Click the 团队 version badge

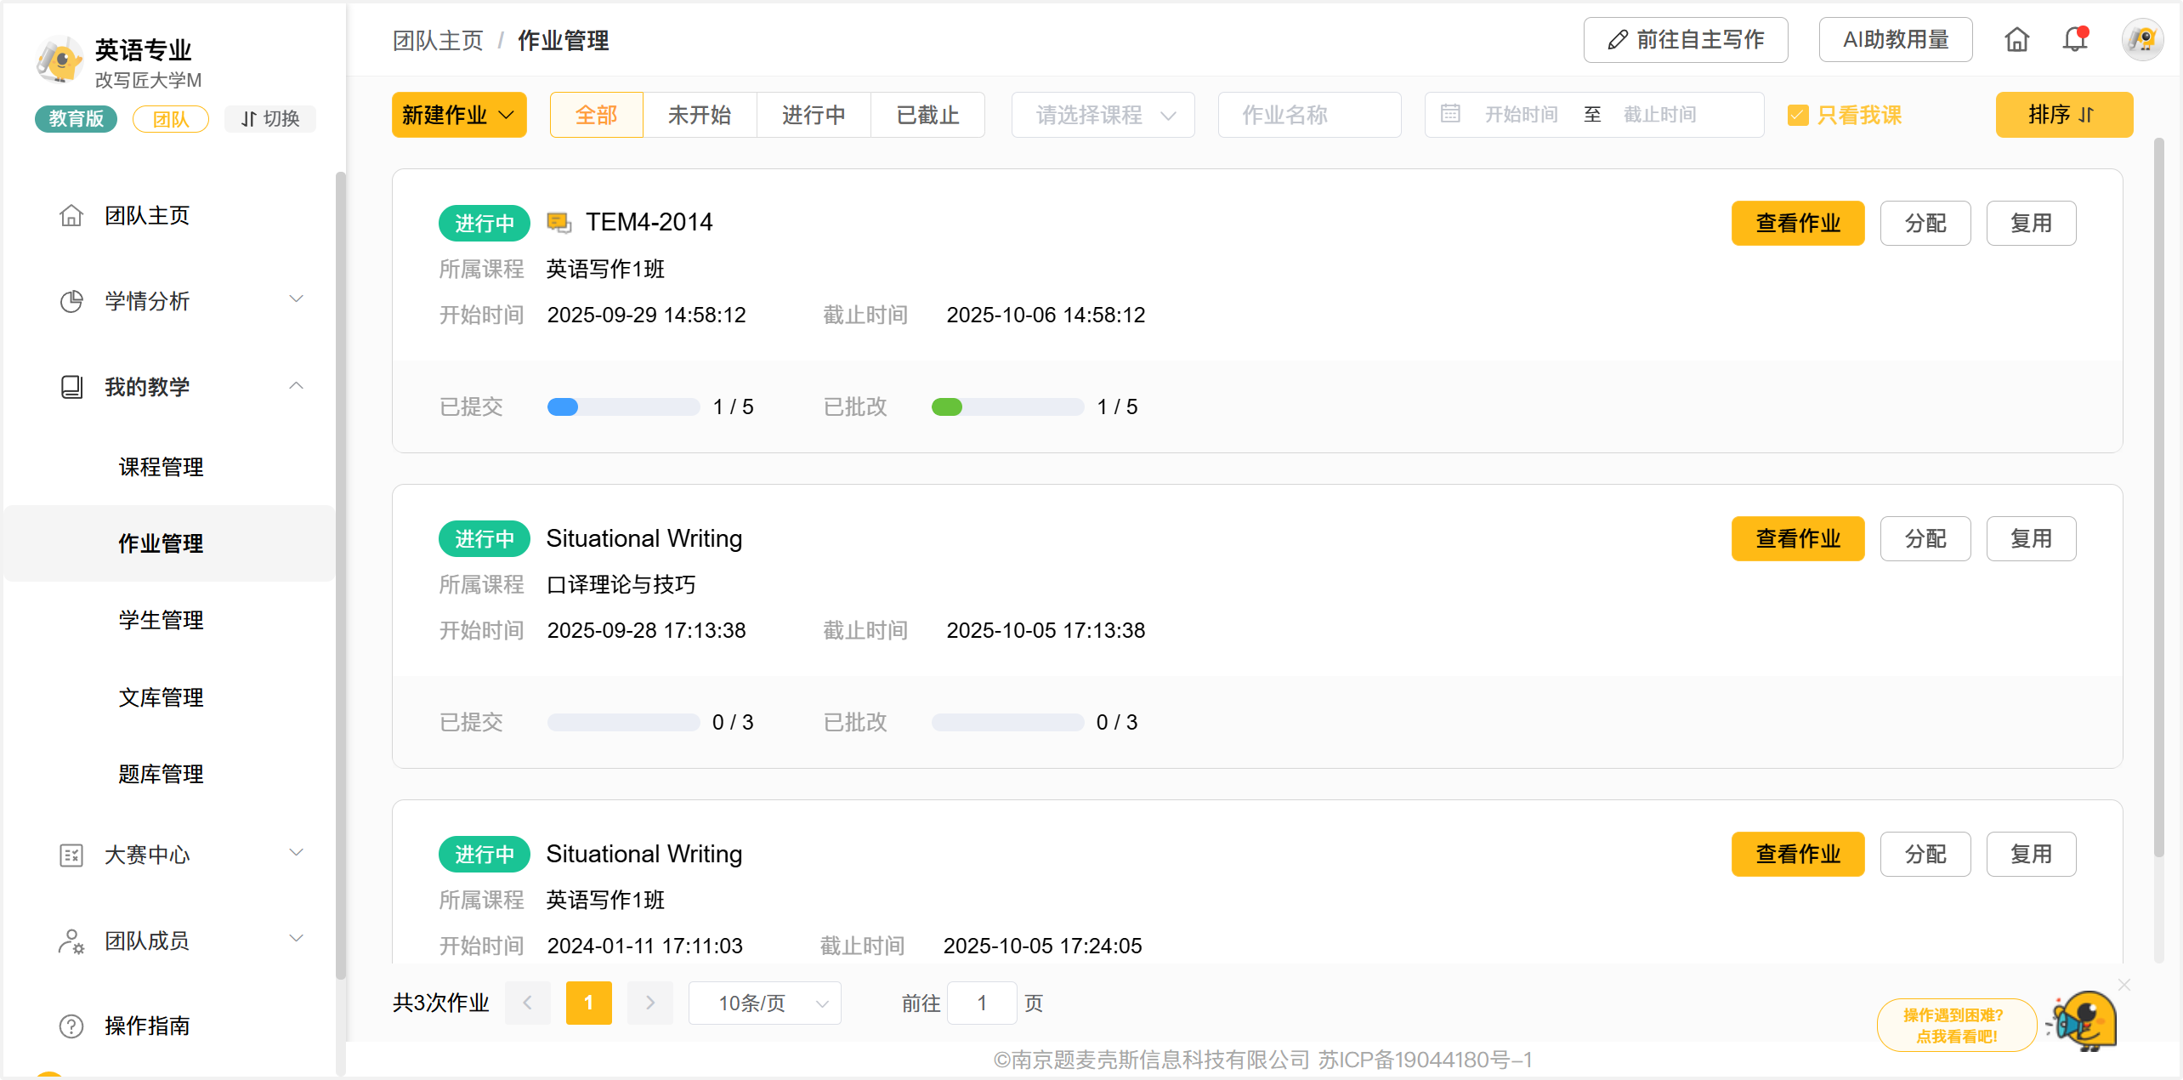coord(170,118)
